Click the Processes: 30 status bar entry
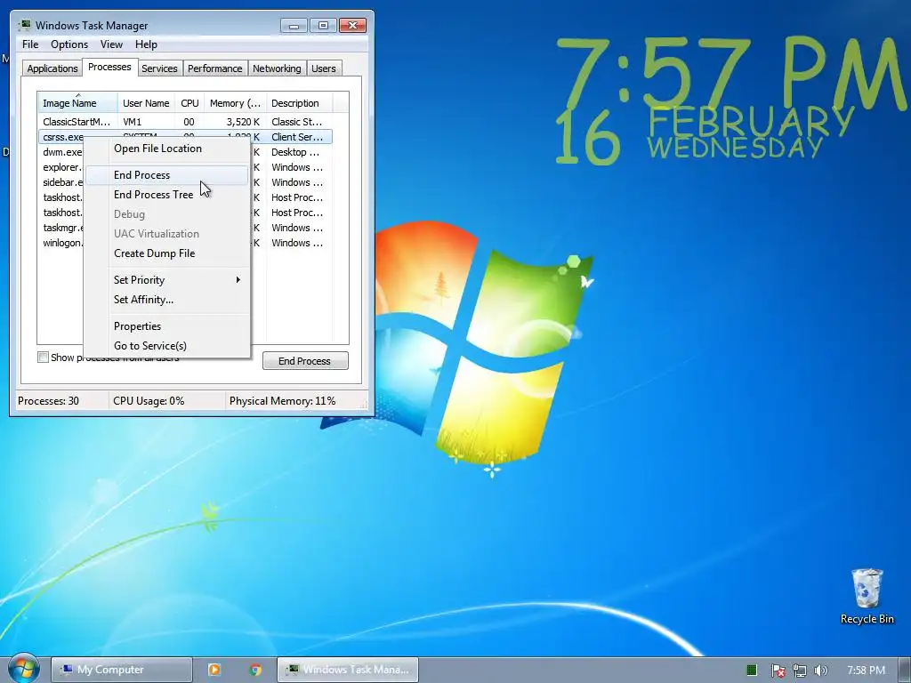Screen dimensions: 911x683 [x=48, y=401]
